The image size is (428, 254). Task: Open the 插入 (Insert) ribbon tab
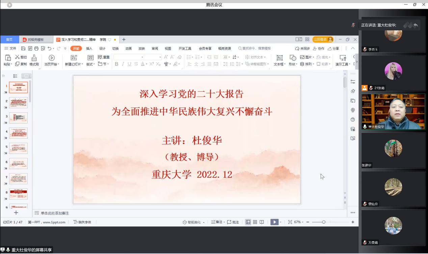click(89, 49)
